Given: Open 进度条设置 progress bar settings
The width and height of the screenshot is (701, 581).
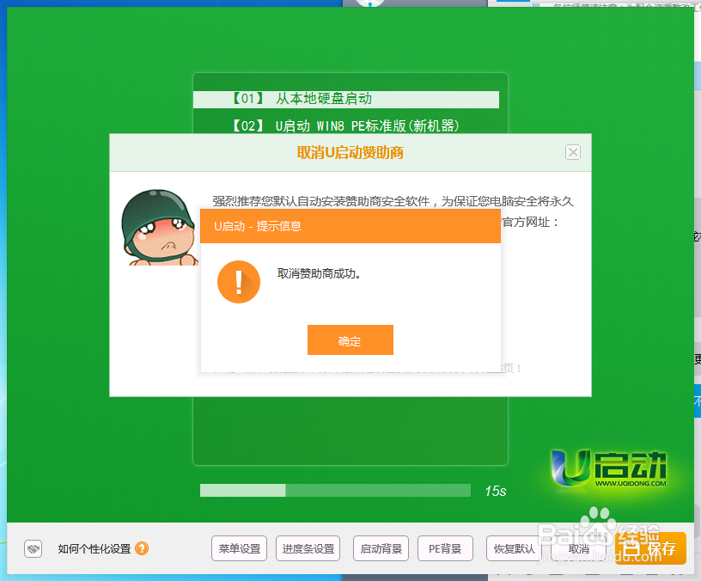Looking at the screenshot, I should point(308,548).
